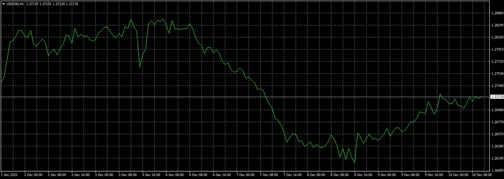The height and width of the screenshot is (179, 504).
Task: Click the 3 Dec 00:00 time label
Action: (x=104, y=175)
